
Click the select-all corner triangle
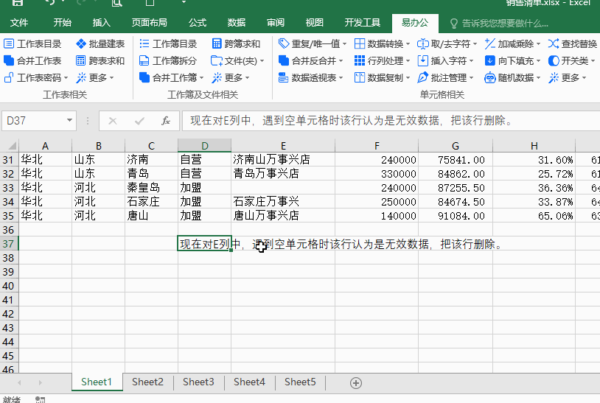pyautogui.click(x=12, y=146)
